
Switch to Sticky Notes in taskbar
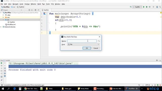tap(84, 89)
